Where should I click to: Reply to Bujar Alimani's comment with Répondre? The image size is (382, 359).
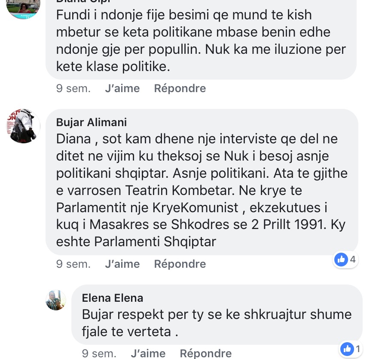click(180, 264)
